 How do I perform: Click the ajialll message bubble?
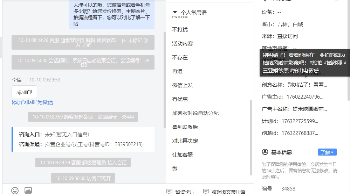point(24,92)
